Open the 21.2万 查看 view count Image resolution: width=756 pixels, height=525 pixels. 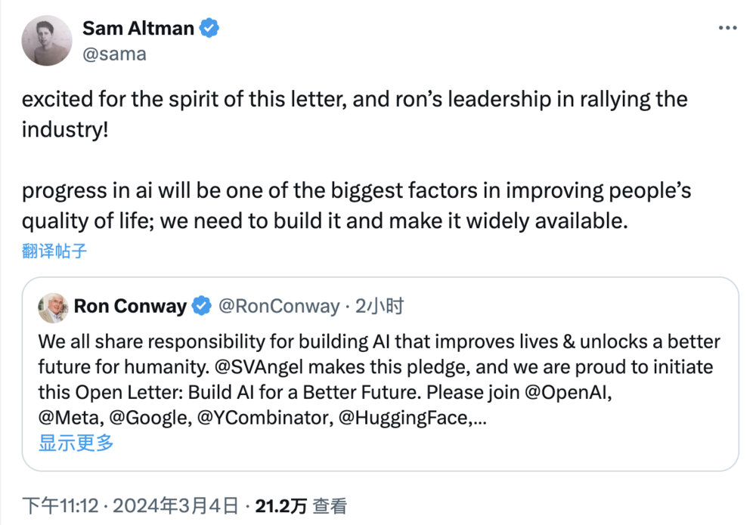(301, 505)
